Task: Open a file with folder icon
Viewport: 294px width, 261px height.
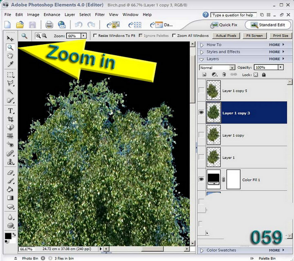Action: pyautogui.click(x=20, y=25)
